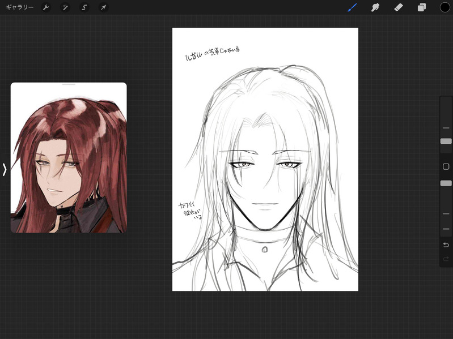Select the Smudge tool

pyautogui.click(x=375, y=7)
